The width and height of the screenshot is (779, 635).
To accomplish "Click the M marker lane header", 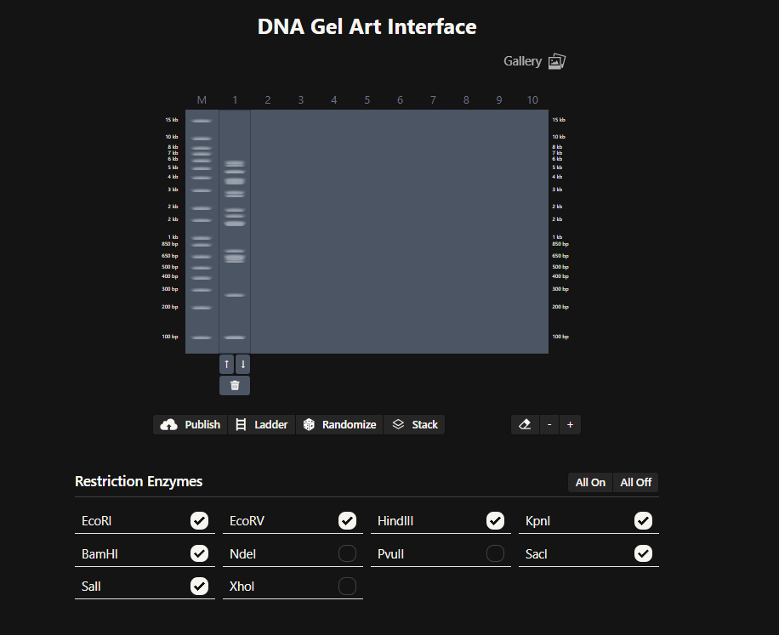I will 202,100.
